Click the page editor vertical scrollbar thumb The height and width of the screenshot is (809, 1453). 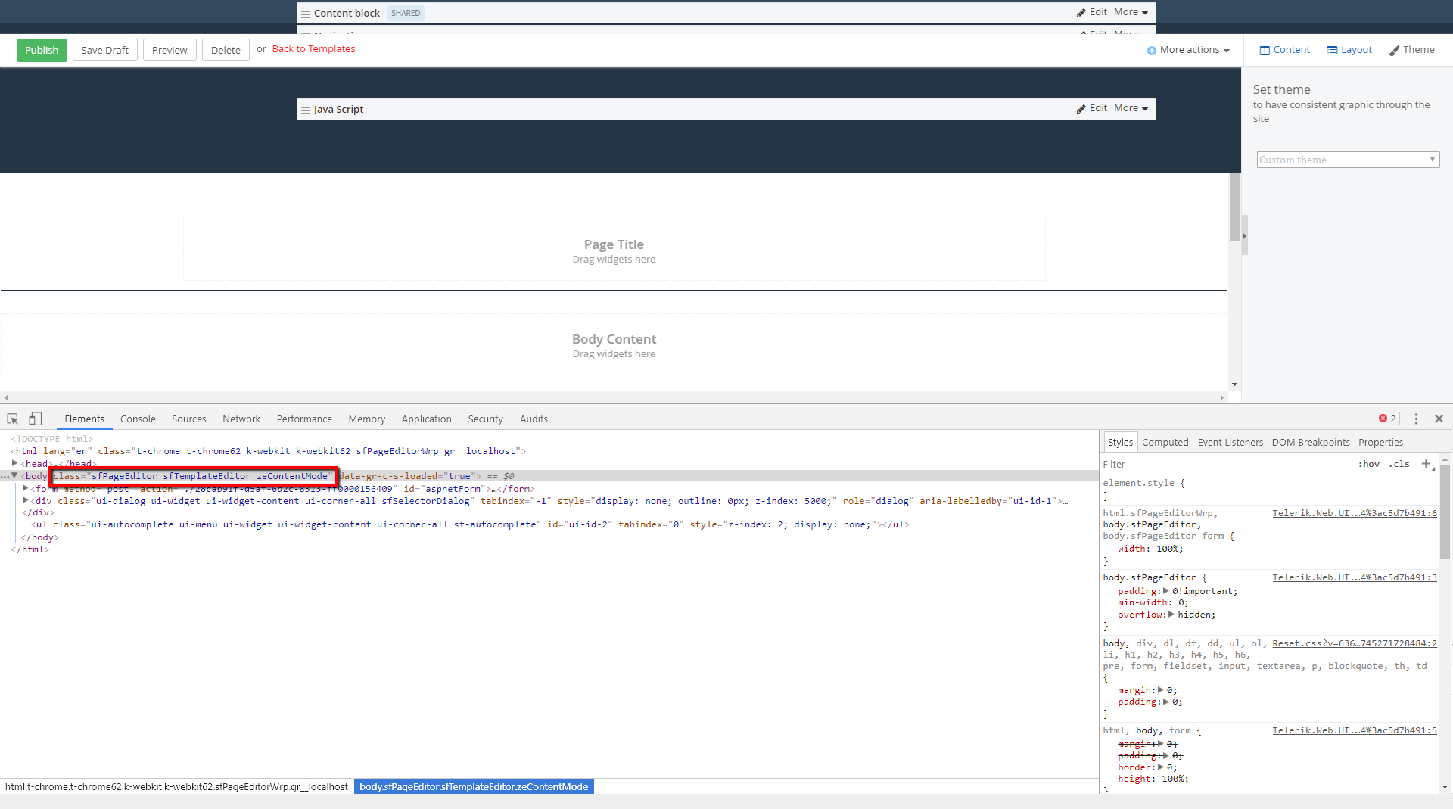click(x=1234, y=206)
